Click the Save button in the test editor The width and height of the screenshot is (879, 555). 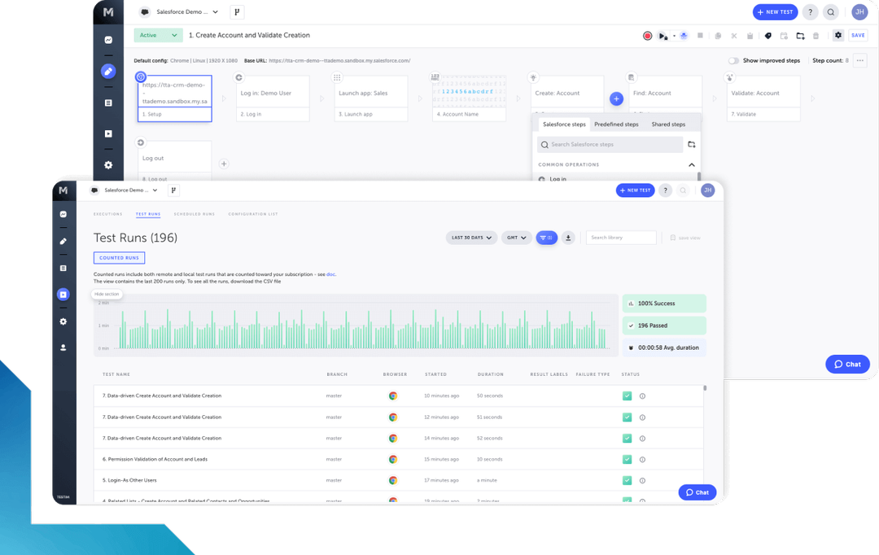pos(858,36)
